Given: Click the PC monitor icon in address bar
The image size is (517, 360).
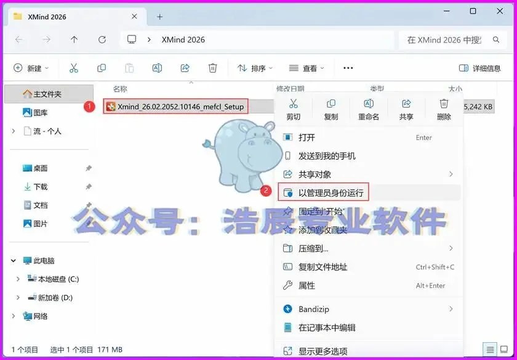Looking at the screenshot, I should tap(132, 40).
